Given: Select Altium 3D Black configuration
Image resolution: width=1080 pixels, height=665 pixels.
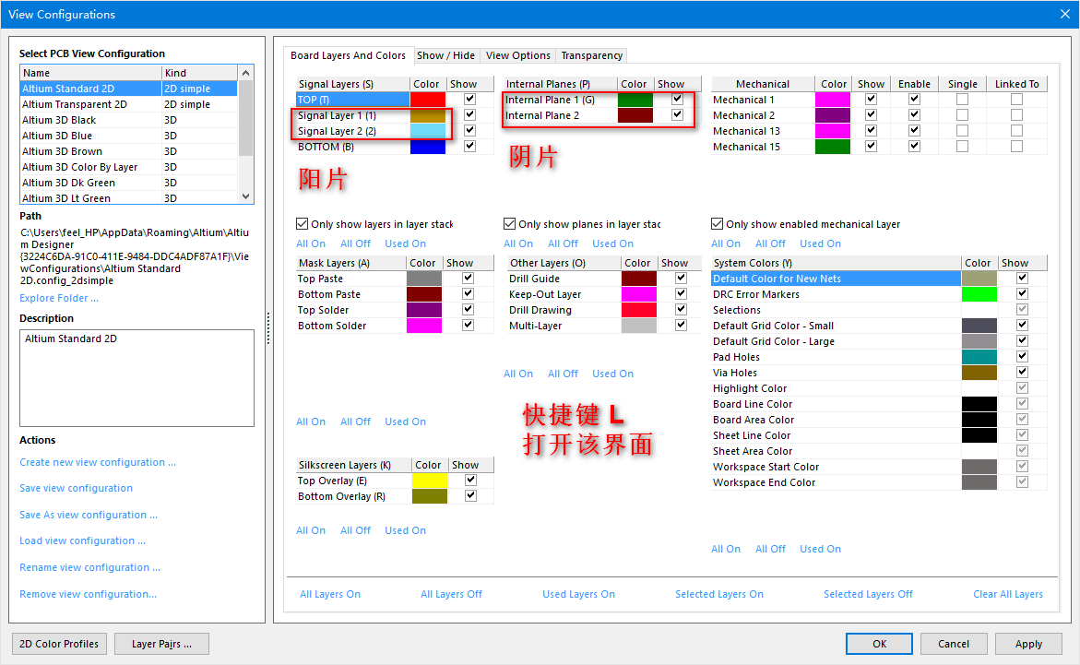Looking at the screenshot, I should pyautogui.click(x=60, y=120).
